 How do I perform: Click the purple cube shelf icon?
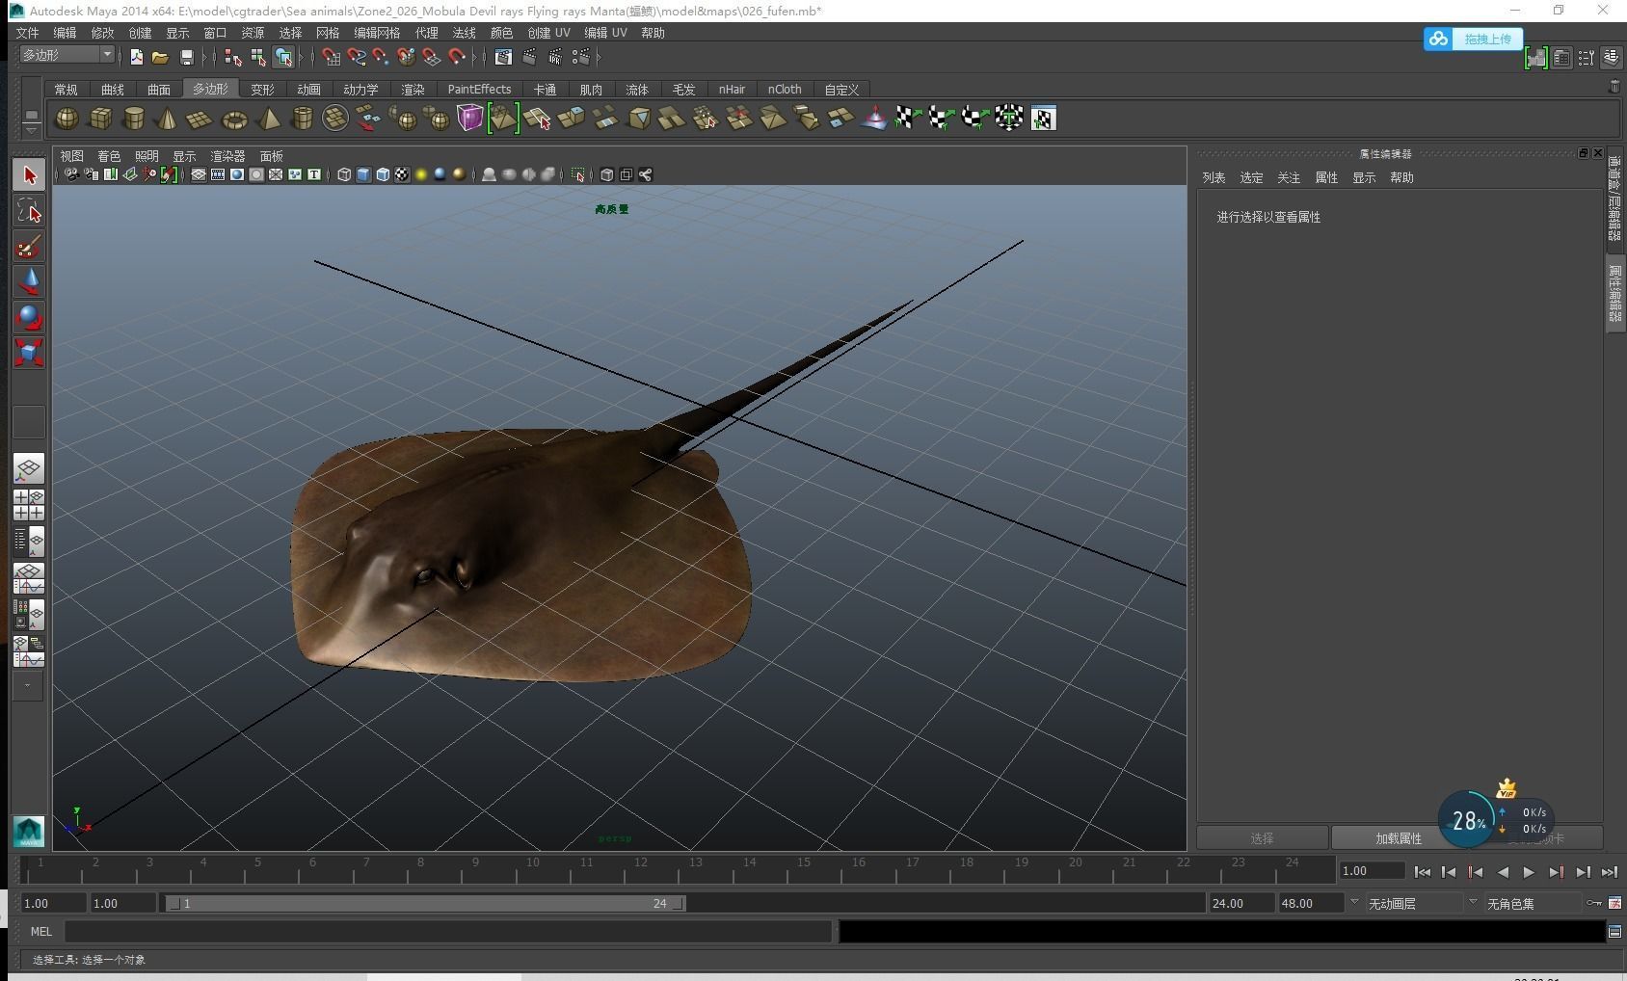coord(469,119)
